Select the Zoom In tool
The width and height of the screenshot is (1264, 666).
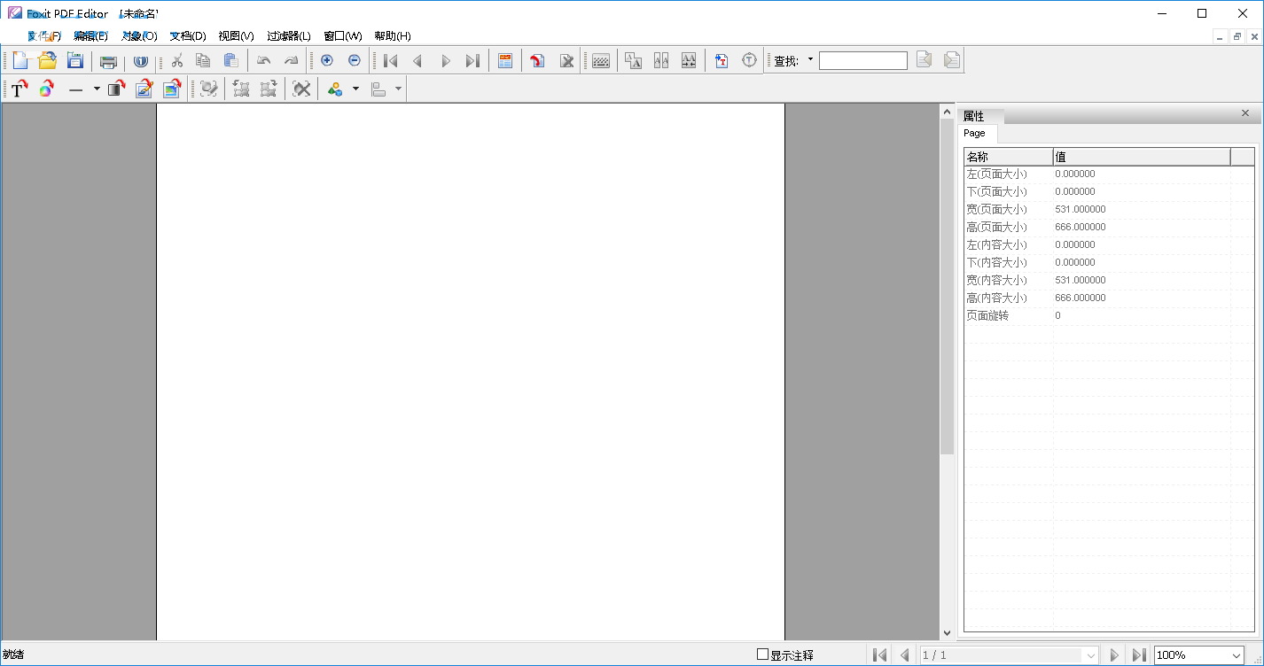point(326,60)
